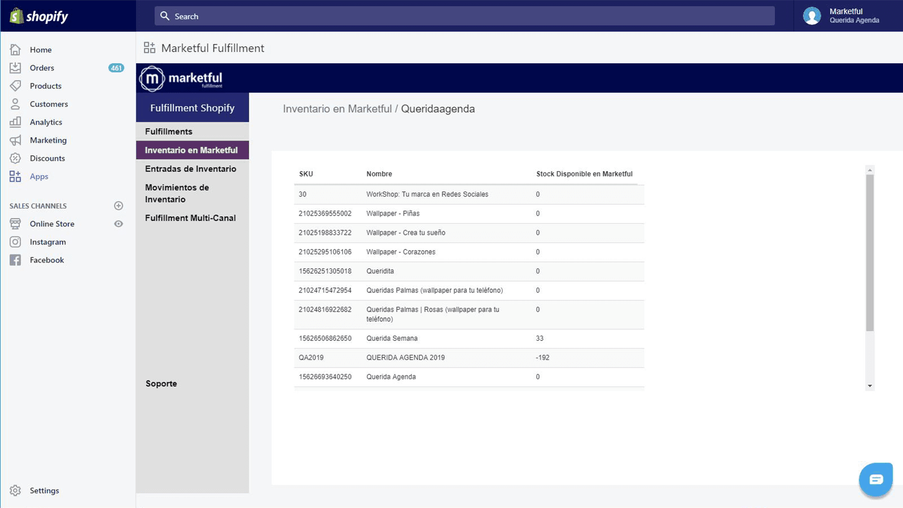Open Entradas de Inventario

[x=190, y=168]
